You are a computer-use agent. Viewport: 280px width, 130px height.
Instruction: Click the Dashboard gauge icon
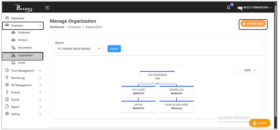click(7, 18)
